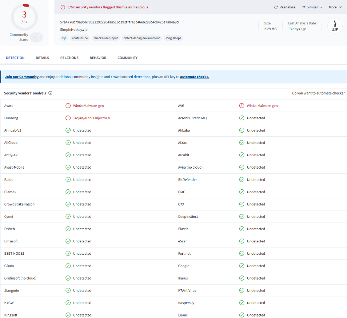Click the ClamAV undetected checkmark

(x=68, y=192)
